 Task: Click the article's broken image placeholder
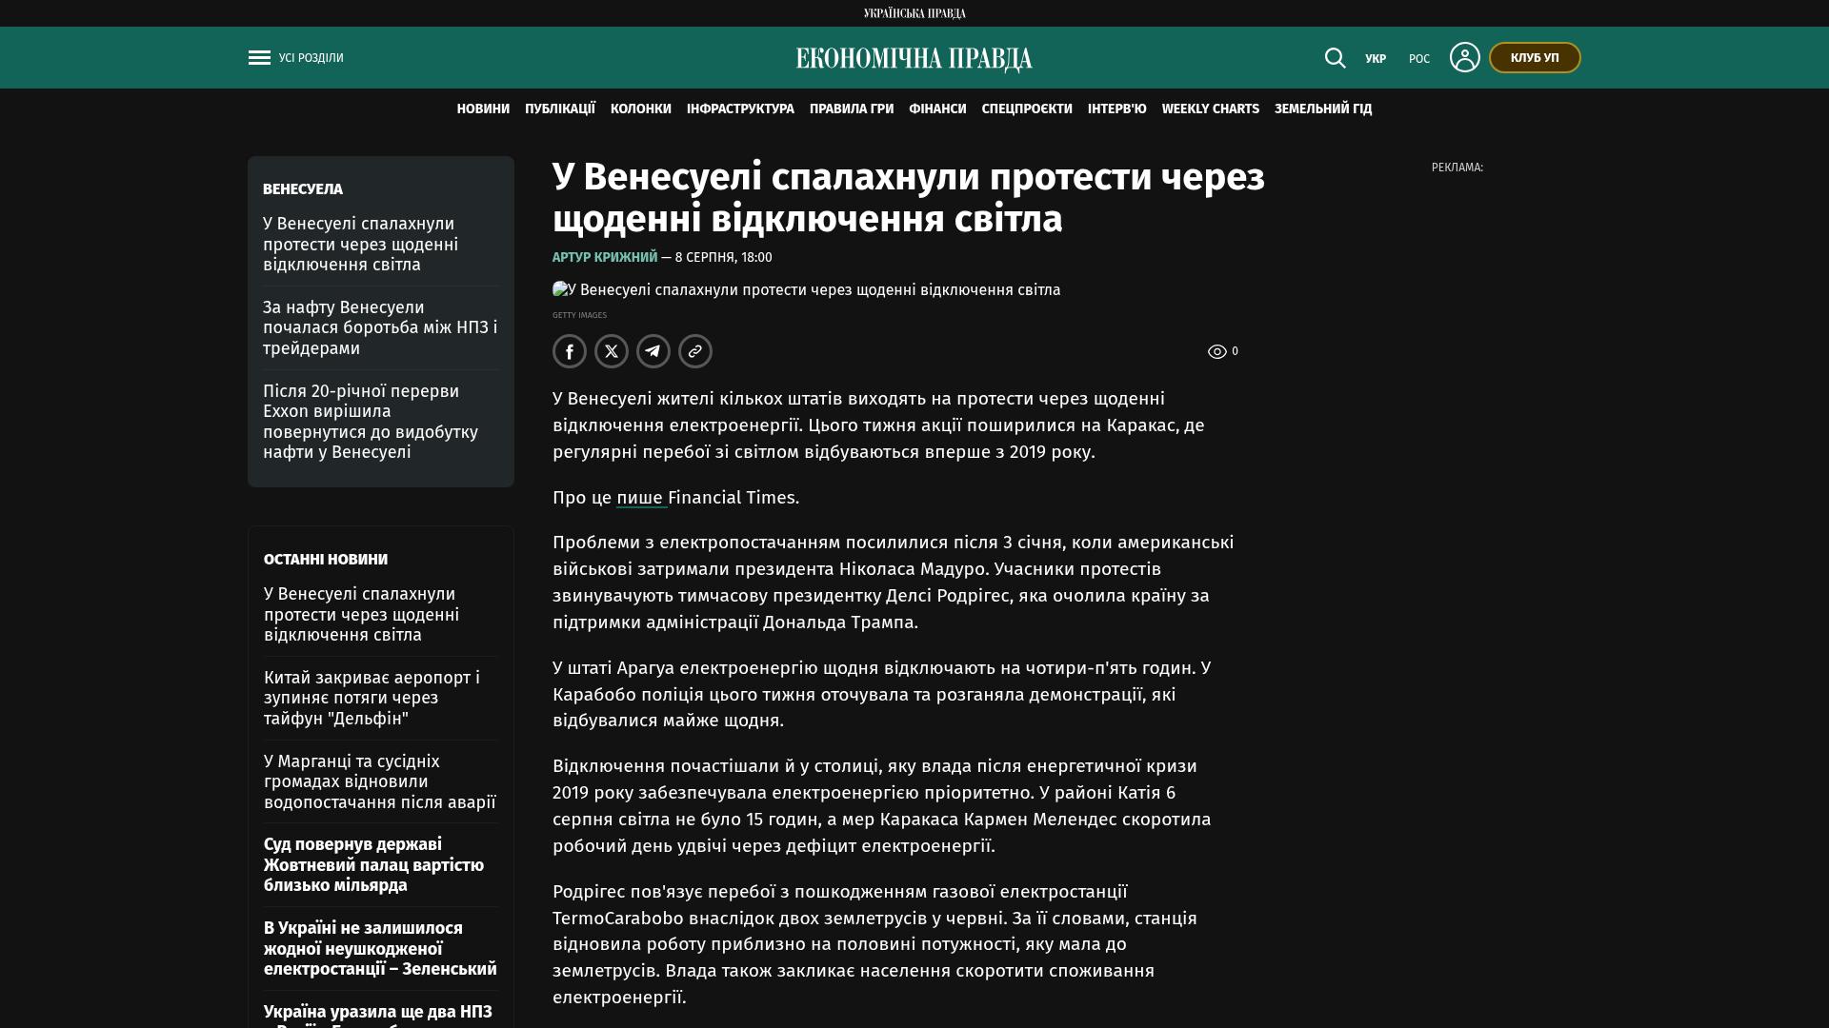click(806, 290)
